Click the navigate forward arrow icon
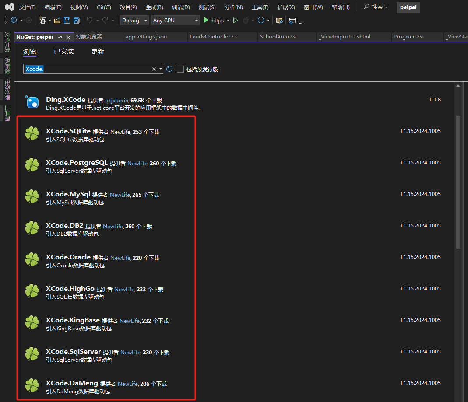Image resolution: width=468 pixels, height=402 pixels. coord(28,20)
